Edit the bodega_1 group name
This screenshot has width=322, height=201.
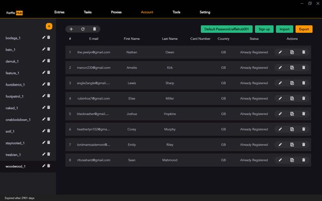[44, 37]
